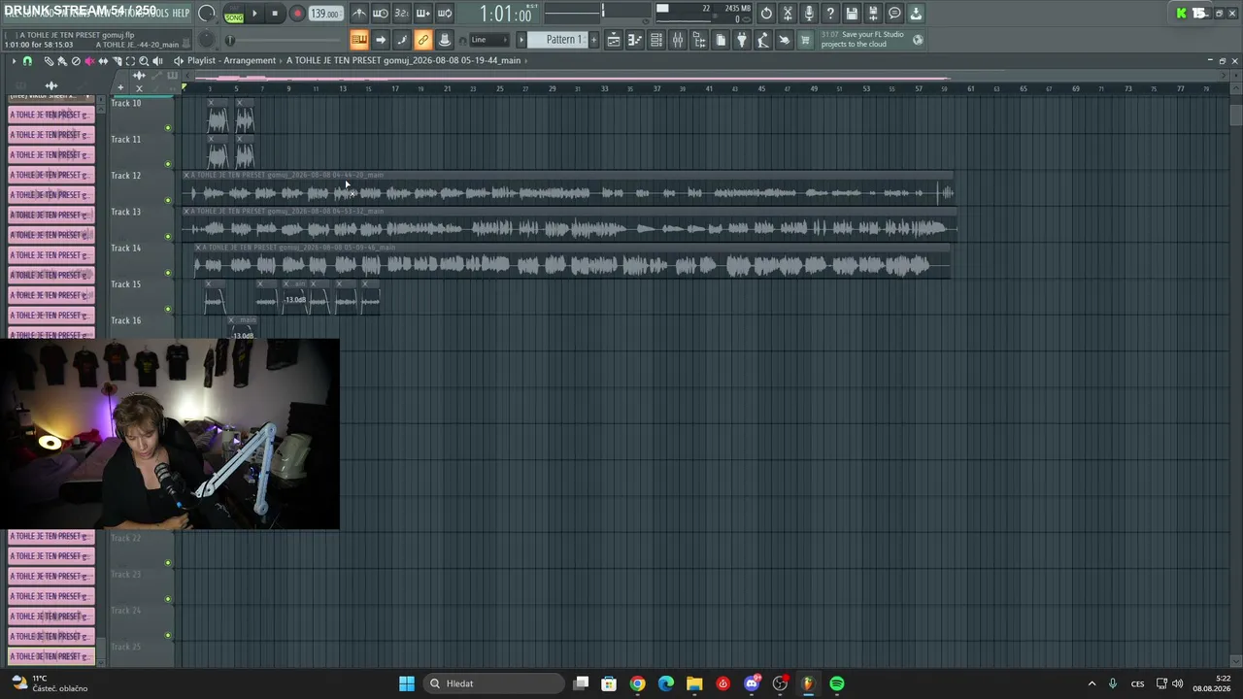Open the Line snap dropdown
Viewport: 1243px width, 699px height.
pyautogui.click(x=490, y=40)
